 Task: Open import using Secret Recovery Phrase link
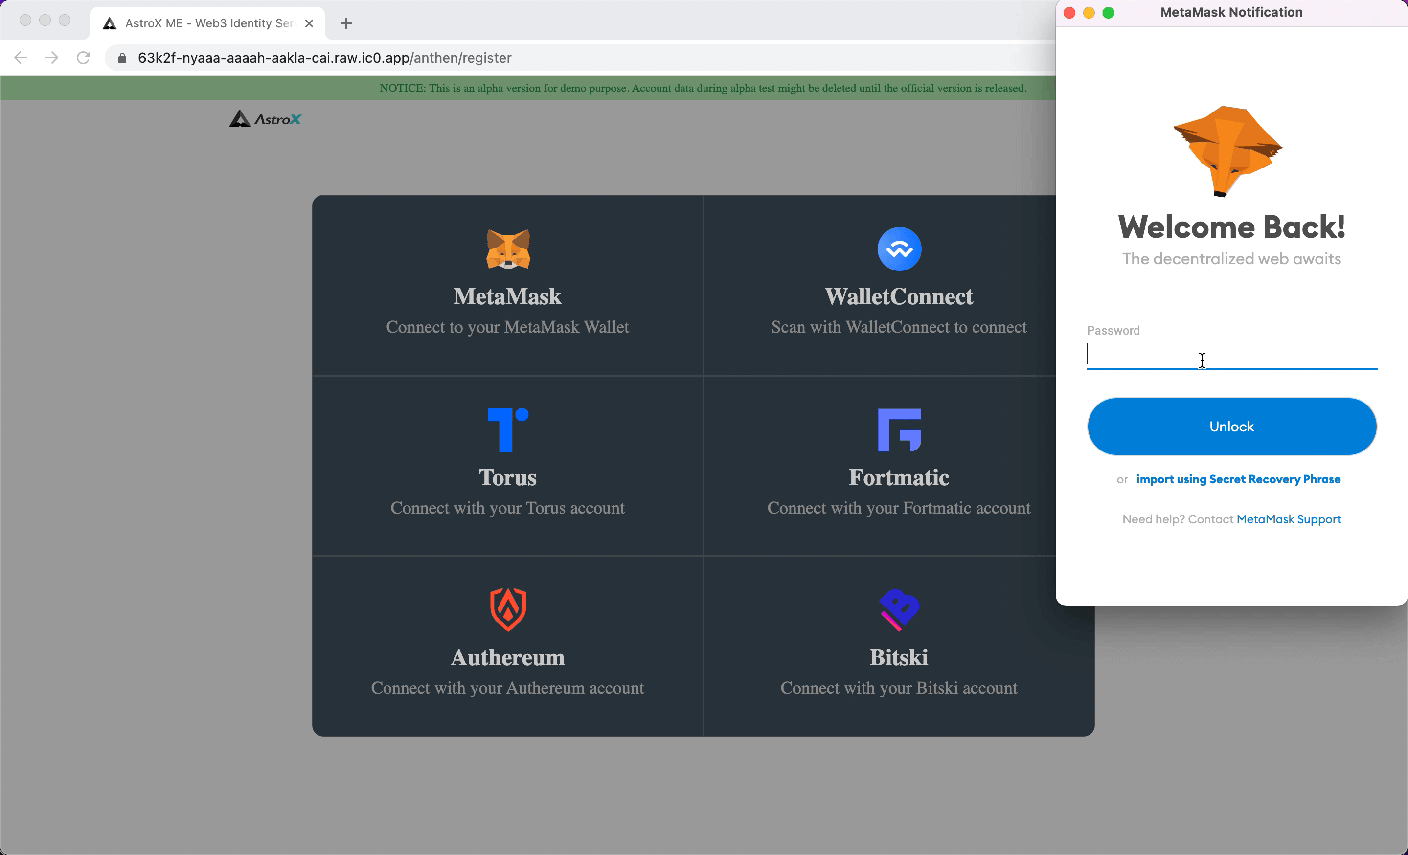[x=1238, y=479]
